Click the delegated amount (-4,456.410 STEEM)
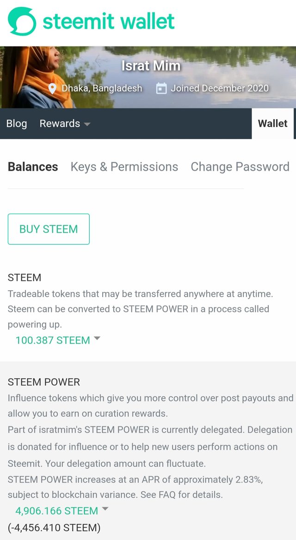 point(54,527)
